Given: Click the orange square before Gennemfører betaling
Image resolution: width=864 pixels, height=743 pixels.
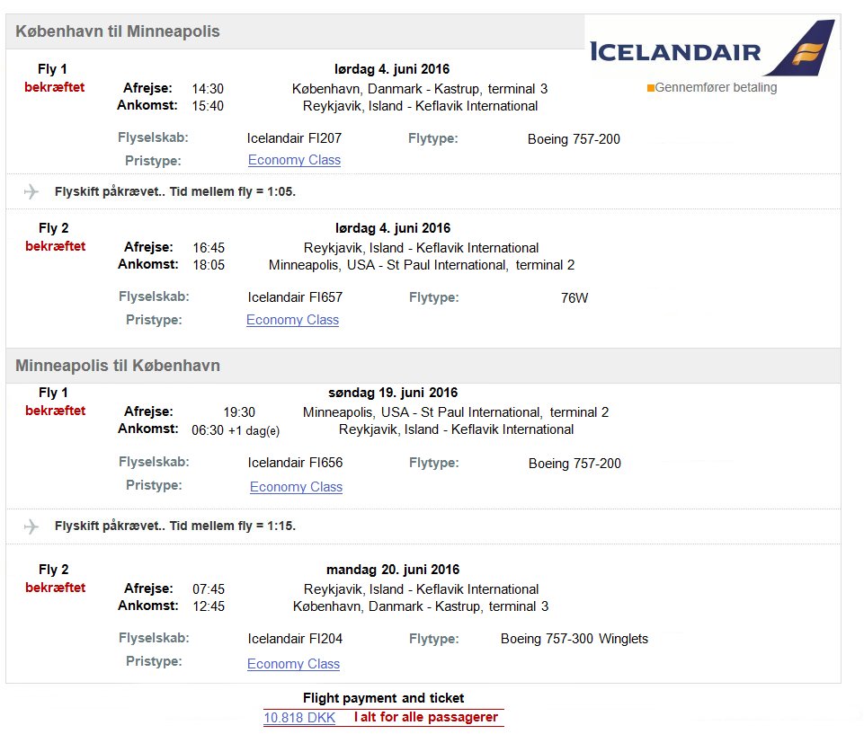Looking at the screenshot, I should [651, 88].
